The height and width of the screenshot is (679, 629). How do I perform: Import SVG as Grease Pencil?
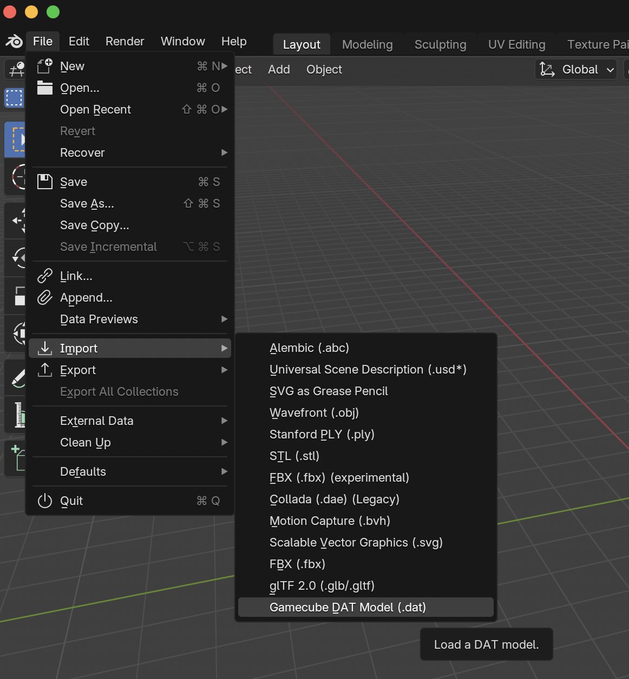(366, 391)
